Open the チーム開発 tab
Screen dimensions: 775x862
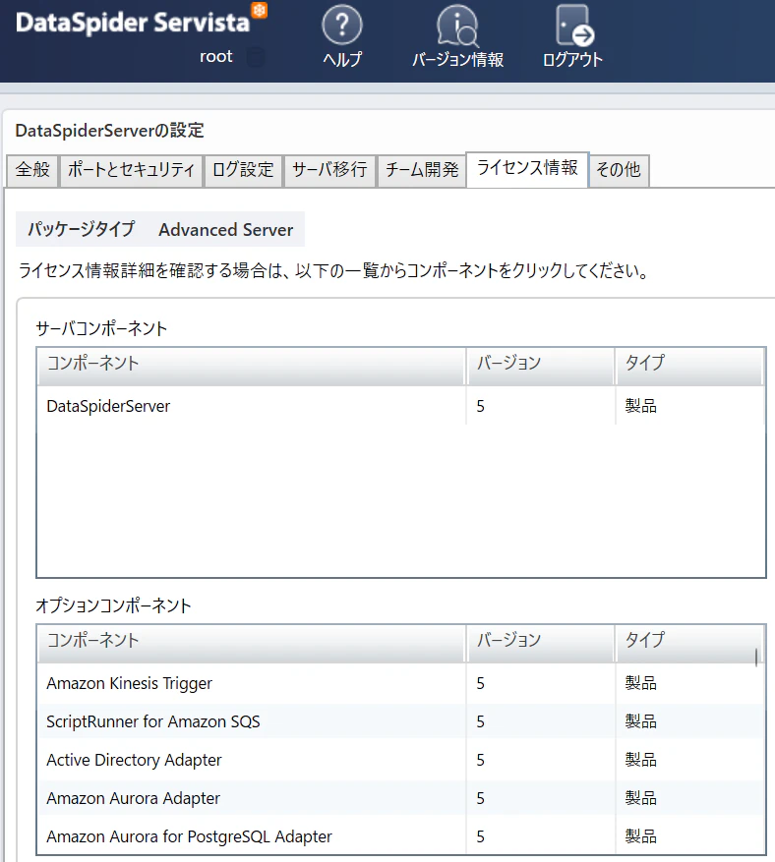[421, 170]
